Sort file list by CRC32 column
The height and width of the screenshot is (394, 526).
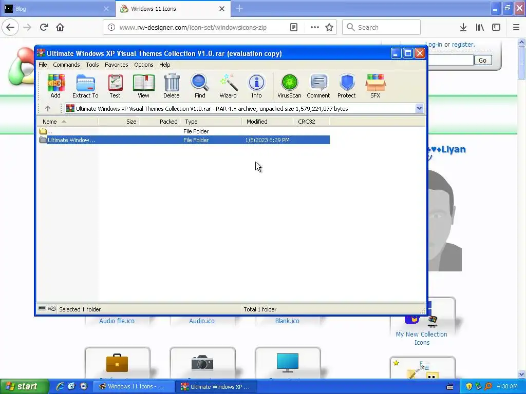311,122
